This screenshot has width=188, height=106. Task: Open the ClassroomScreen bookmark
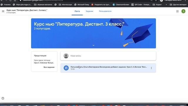[x=121, y=5]
